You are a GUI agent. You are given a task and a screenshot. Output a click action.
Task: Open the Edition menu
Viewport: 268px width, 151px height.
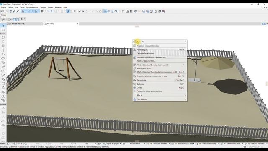(x=10, y=8)
